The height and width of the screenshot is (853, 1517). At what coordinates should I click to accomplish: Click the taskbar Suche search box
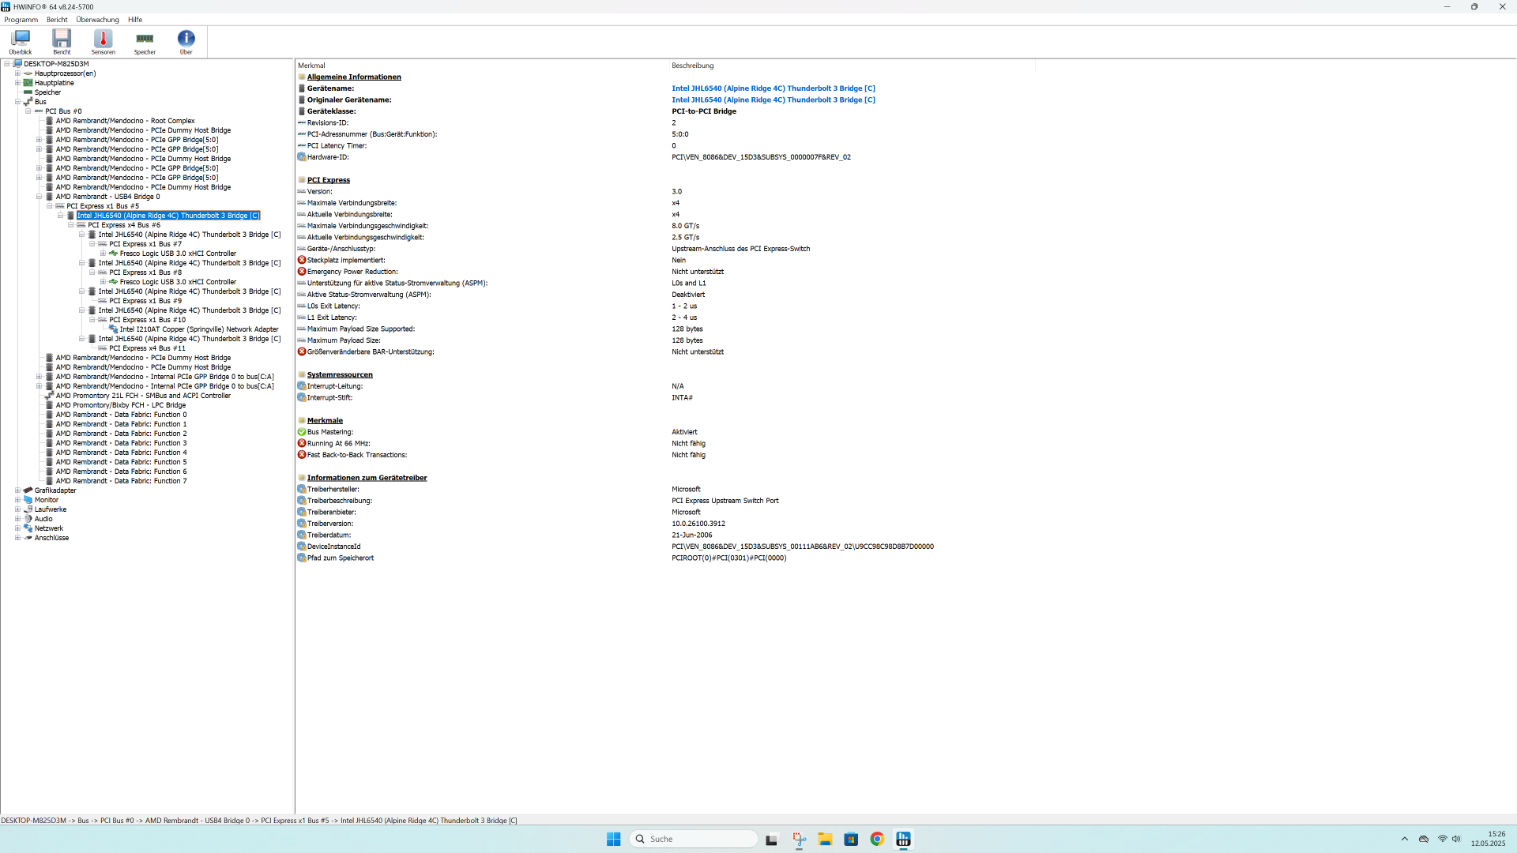(x=694, y=839)
